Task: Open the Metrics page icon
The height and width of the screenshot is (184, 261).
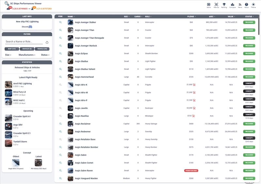Action: (216, 5)
